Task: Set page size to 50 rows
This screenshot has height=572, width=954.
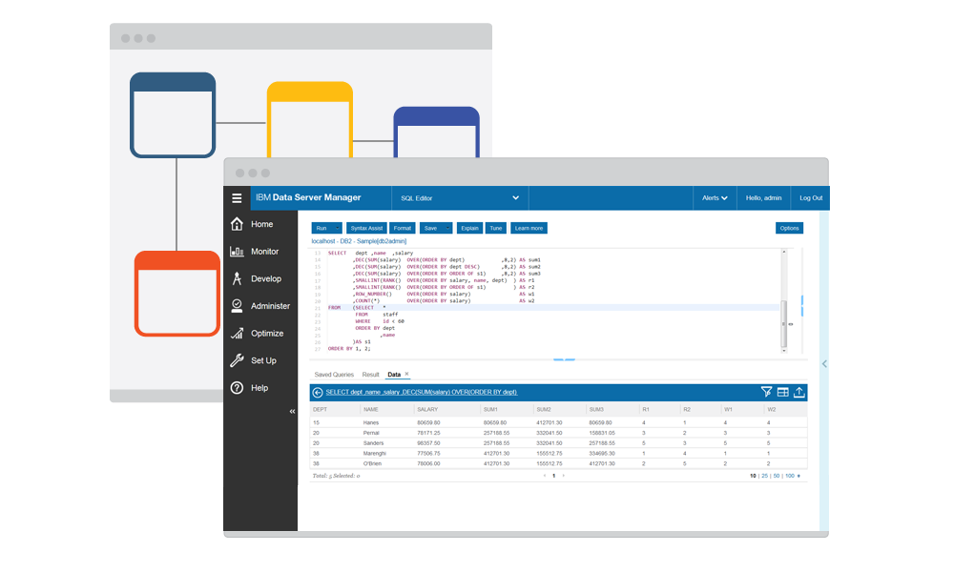Action: tap(777, 476)
